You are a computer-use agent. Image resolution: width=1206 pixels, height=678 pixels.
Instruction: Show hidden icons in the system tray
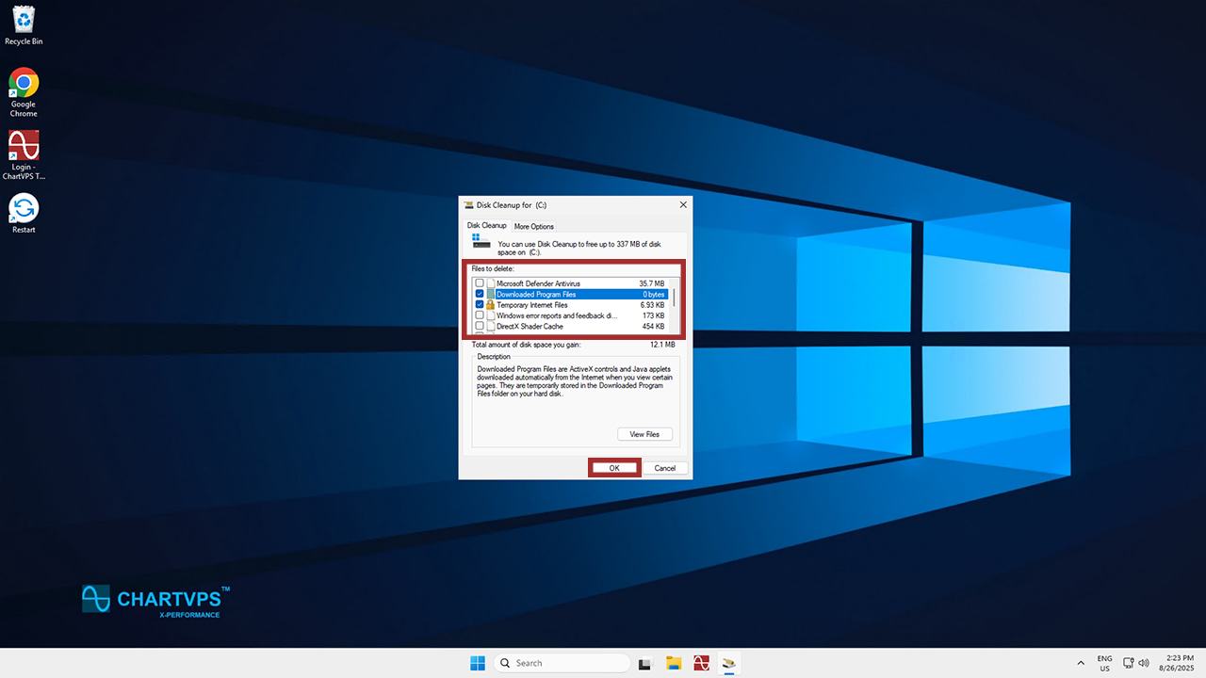coord(1080,663)
